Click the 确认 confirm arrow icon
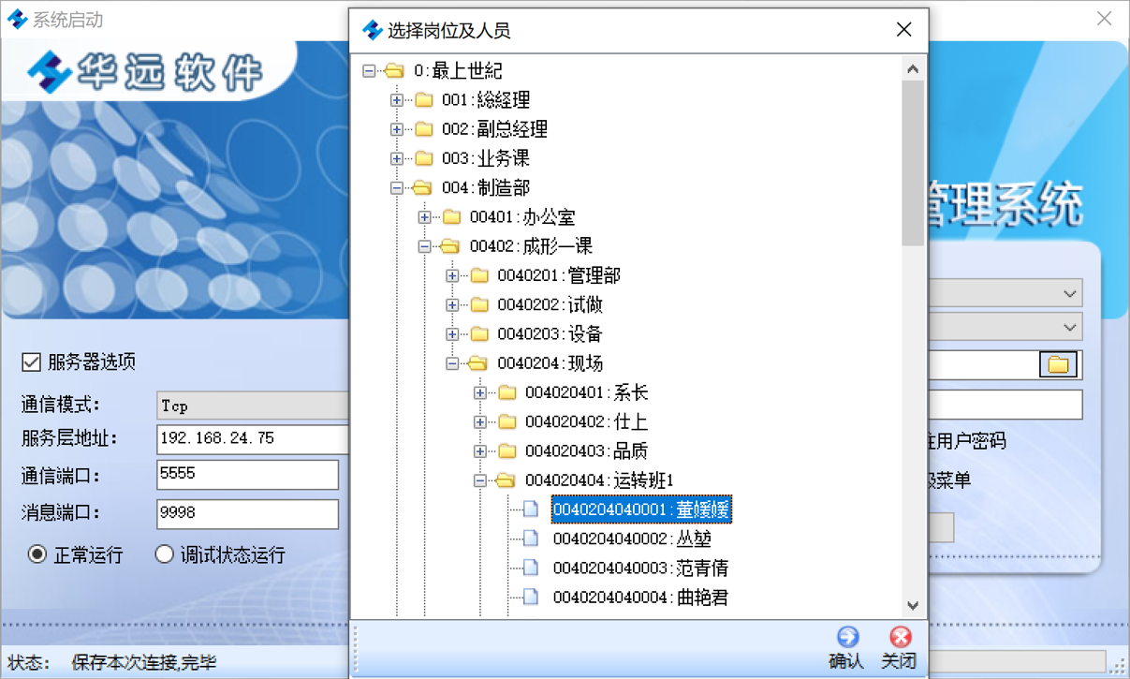This screenshot has height=679, width=1130. point(846,637)
